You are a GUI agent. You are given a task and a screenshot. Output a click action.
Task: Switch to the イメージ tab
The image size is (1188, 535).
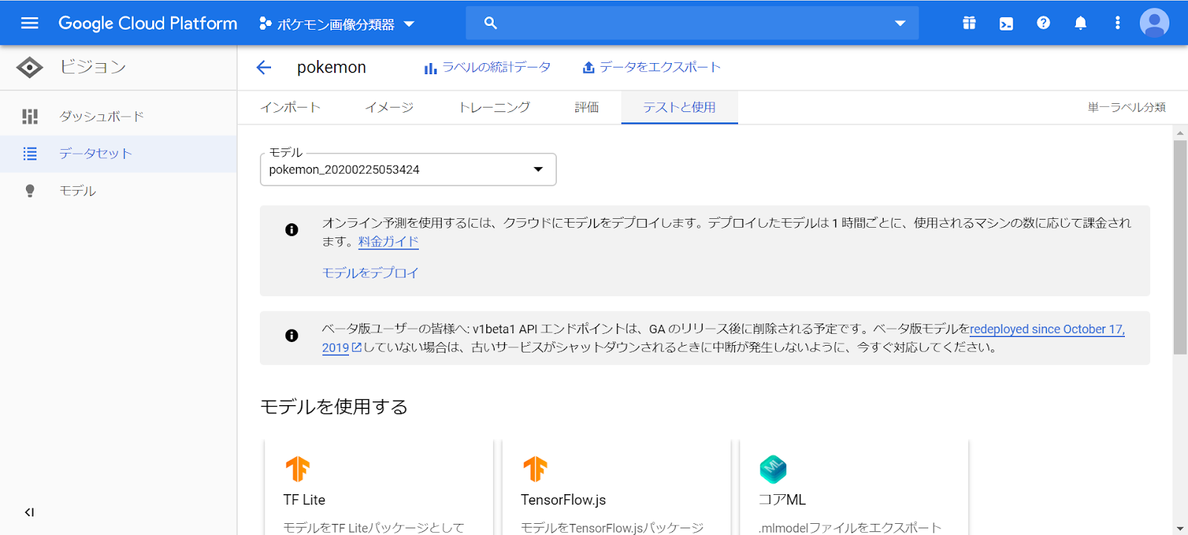(389, 108)
